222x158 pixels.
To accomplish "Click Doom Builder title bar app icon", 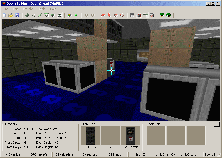I will (x=4, y=4).
